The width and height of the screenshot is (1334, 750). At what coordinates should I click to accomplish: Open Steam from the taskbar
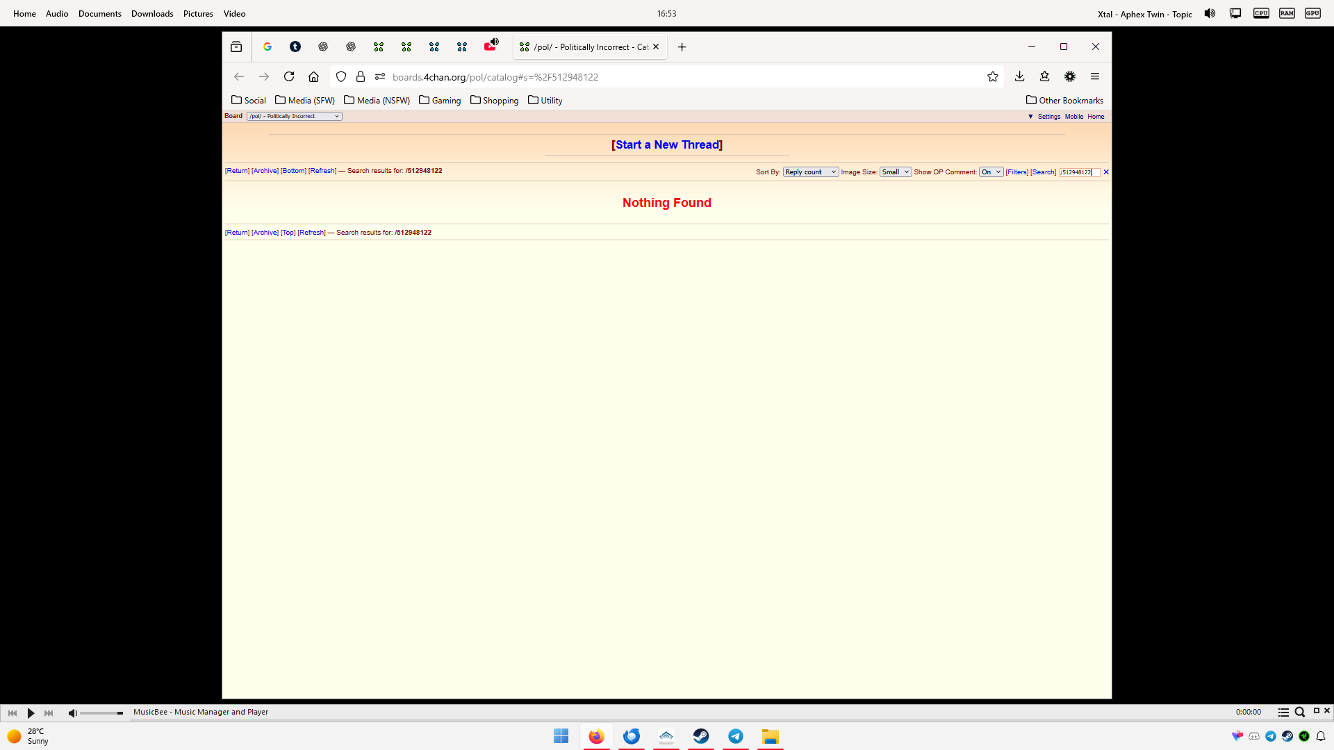[700, 736]
